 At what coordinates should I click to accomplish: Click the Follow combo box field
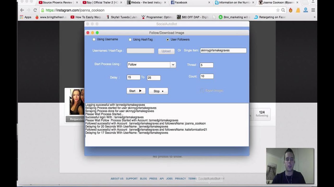(149, 65)
